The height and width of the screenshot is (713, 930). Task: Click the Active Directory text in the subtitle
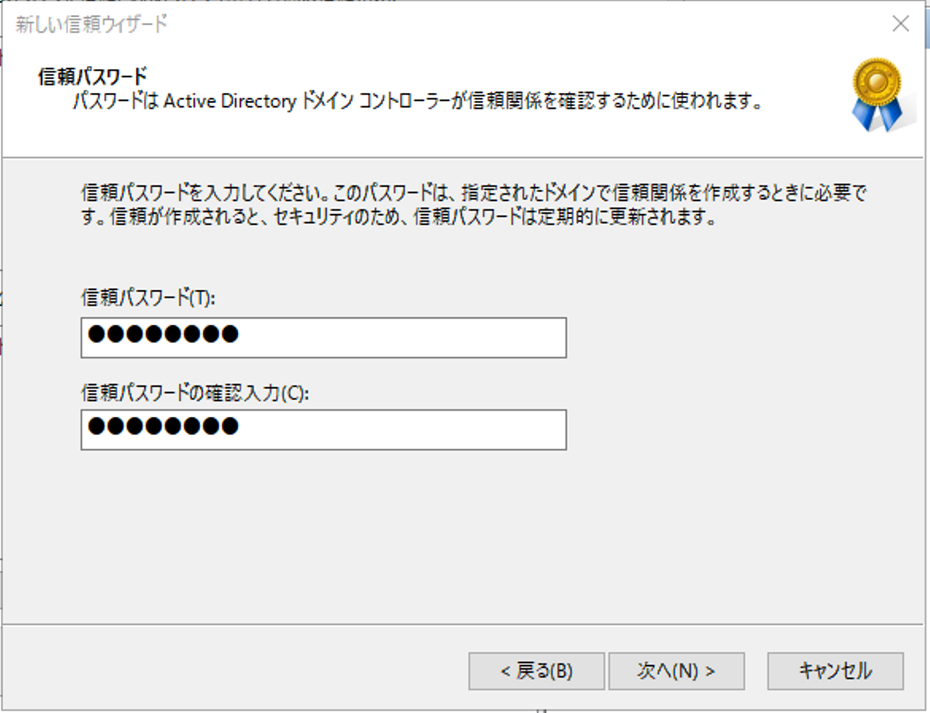pyautogui.click(x=229, y=101)
